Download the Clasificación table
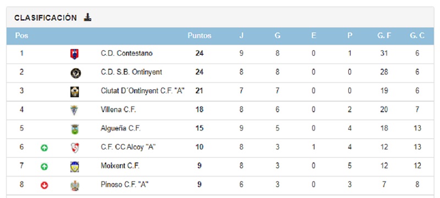The width and height of the screenshot is (440, 198). click(87, 18)
